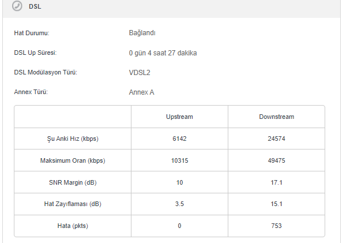Click downstream SNR margin 17.1

tap(276, 182)
